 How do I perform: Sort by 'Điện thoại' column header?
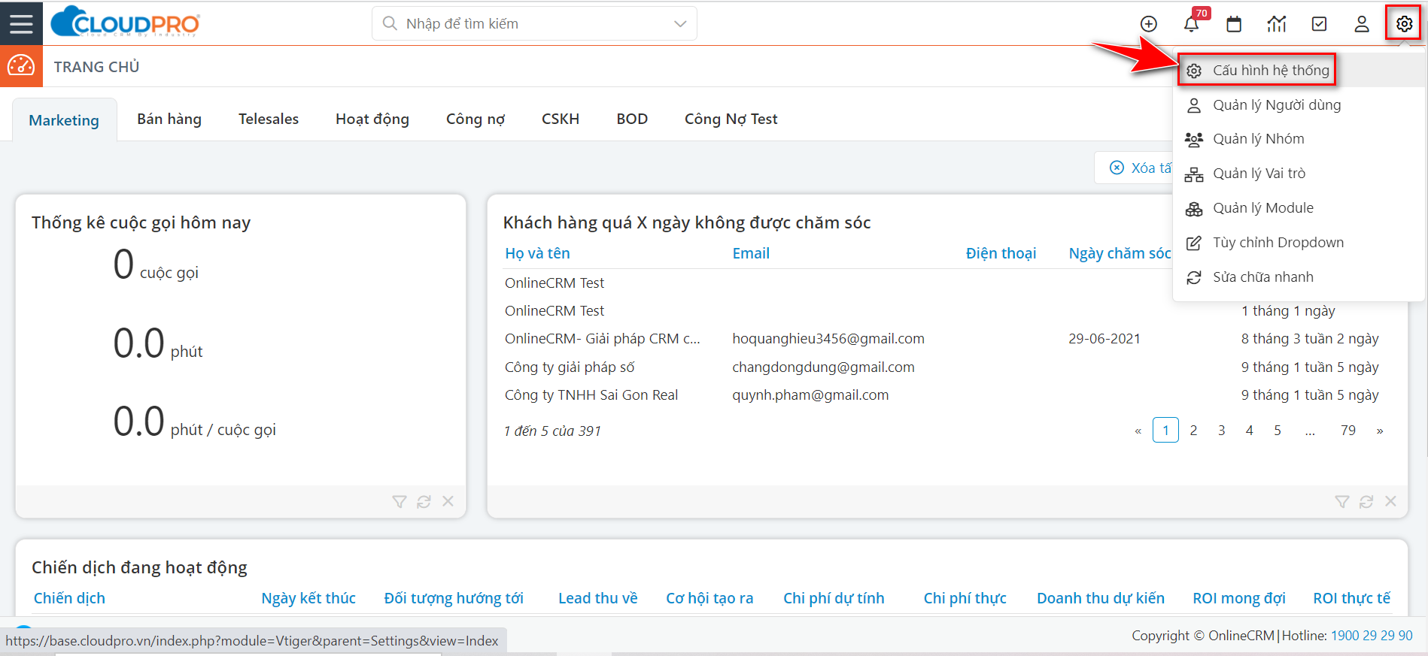[1001, 253]
